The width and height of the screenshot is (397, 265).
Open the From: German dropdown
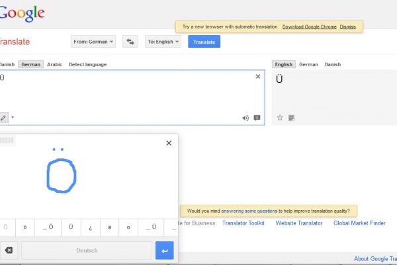point(93,41)
